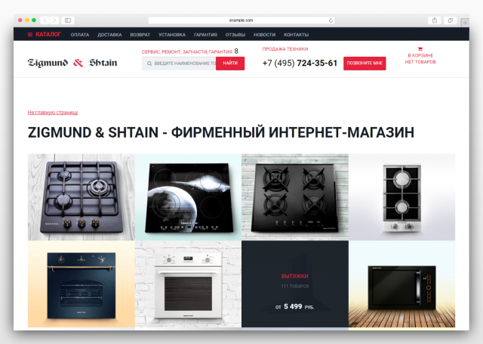The width and height of the screenshot is (483, 344).
Task: Open the planet-pattern electric cooktop tile
Action: click(x=188, y=197)
